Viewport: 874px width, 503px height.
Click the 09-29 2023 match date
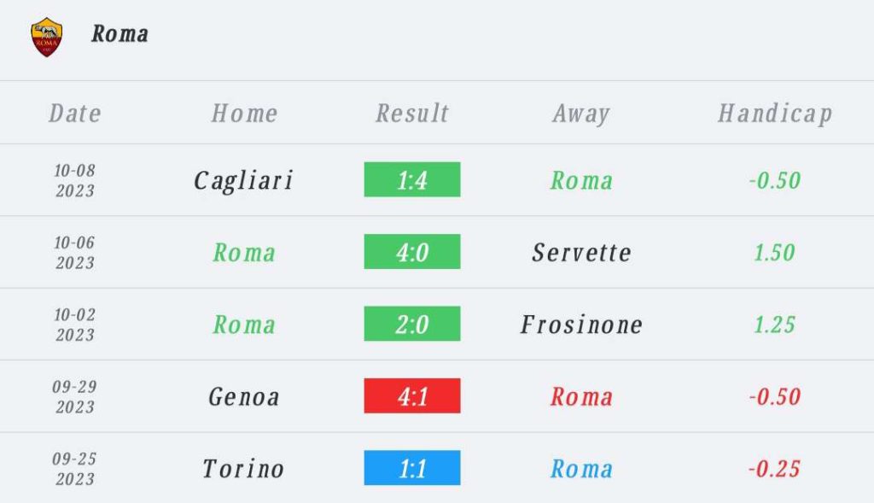pyautogui.click(x=75, y=396)
